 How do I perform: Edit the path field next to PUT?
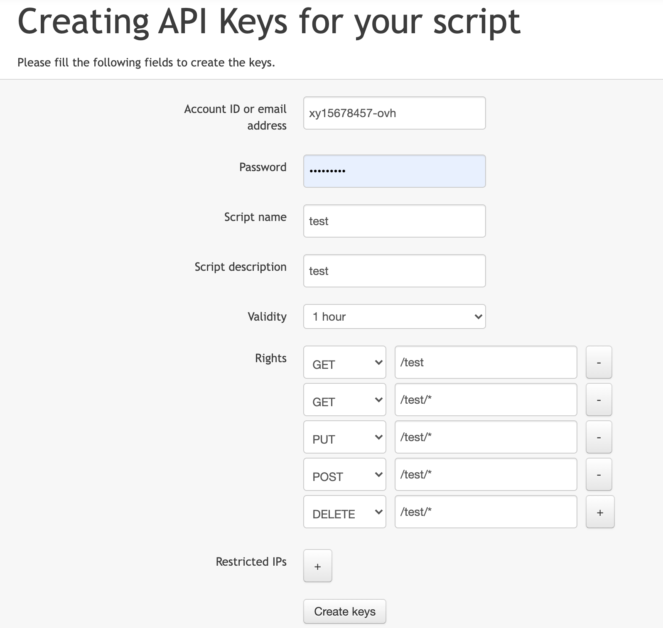pyautogui.click(x=486, y=437)
